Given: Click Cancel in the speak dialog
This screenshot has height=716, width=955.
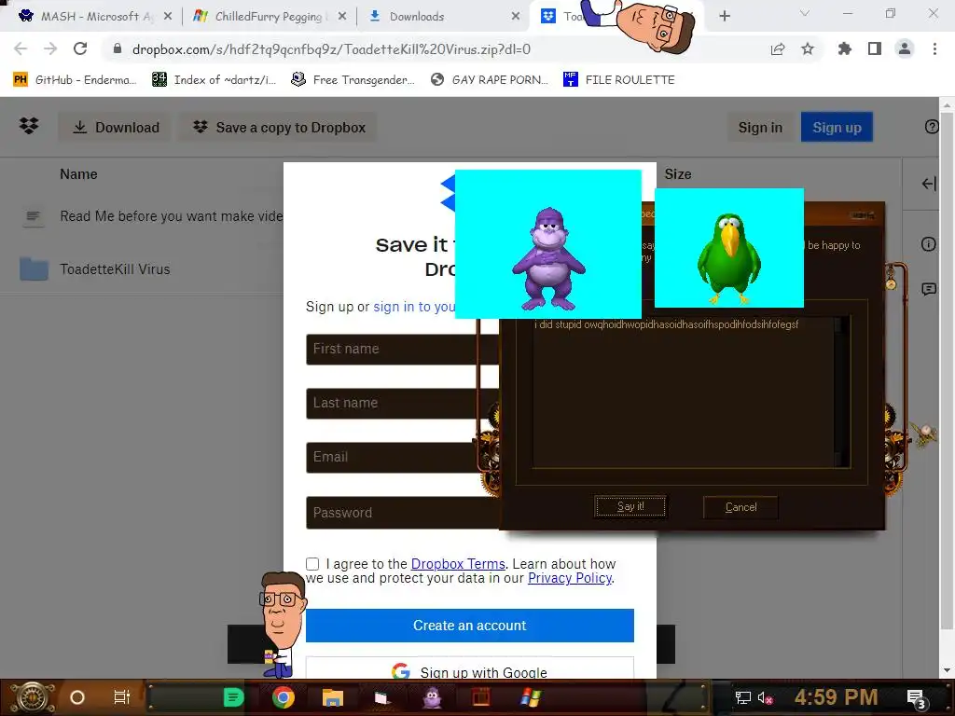Looking at the screenshot, I should (x=740, y=506).
